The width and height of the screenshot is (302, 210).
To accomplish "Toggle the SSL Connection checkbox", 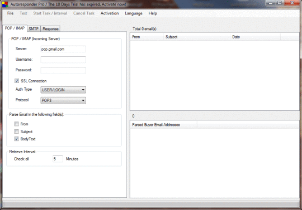I will tap(17, 81).
